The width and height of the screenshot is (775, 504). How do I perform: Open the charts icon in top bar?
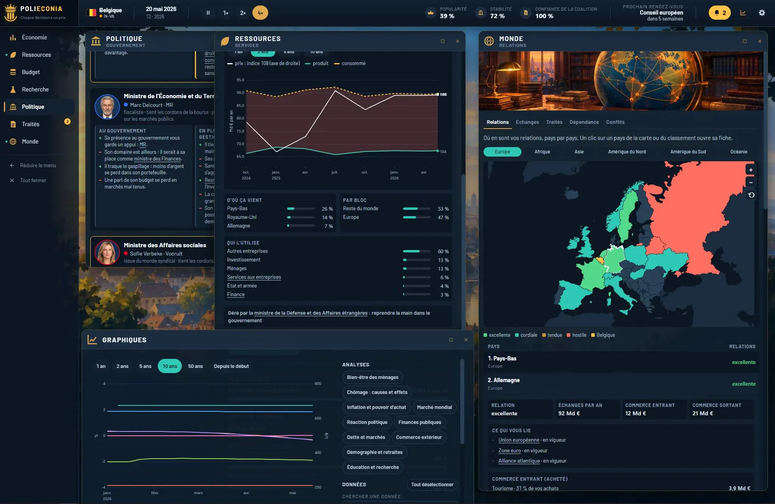(743, 13)
